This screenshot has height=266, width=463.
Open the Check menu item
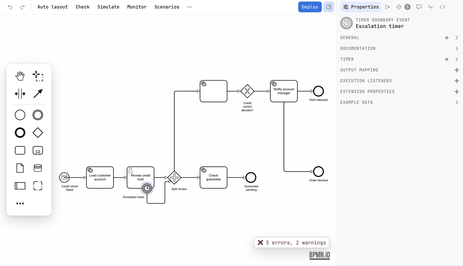(82, 7)
